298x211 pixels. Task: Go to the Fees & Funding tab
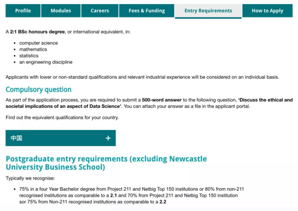click(x=147, y=11)
